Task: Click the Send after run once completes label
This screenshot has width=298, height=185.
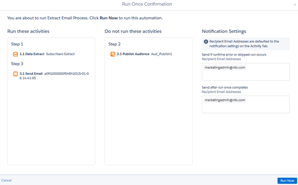Action: pos(225,88)
